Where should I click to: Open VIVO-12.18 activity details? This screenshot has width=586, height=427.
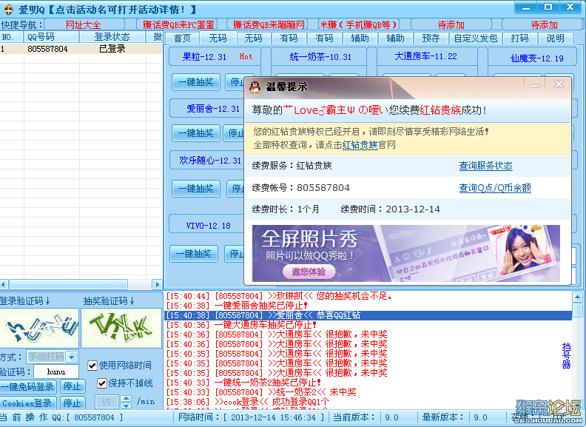[208, 226]
